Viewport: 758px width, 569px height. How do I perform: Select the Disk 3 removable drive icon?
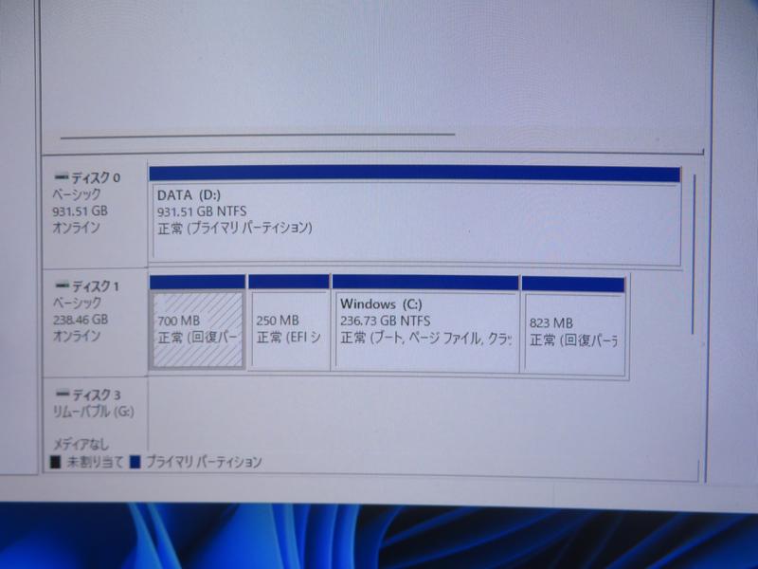click(x=63, y=393)
